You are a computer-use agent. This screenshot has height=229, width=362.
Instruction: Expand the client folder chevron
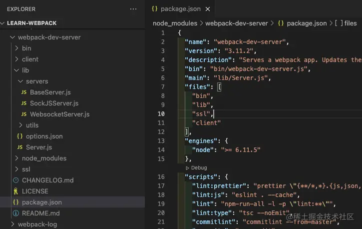[16, 59]
